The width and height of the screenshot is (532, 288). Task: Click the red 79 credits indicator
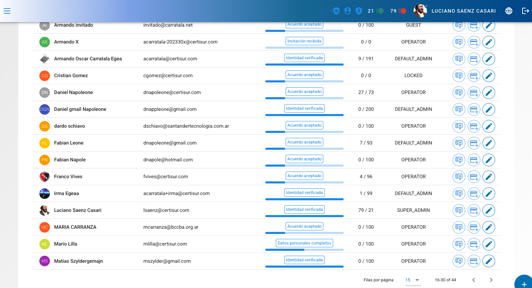[398, 11]
